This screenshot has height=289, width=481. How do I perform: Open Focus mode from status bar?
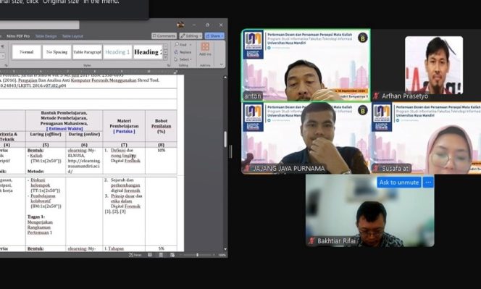[x=135, y=255]
